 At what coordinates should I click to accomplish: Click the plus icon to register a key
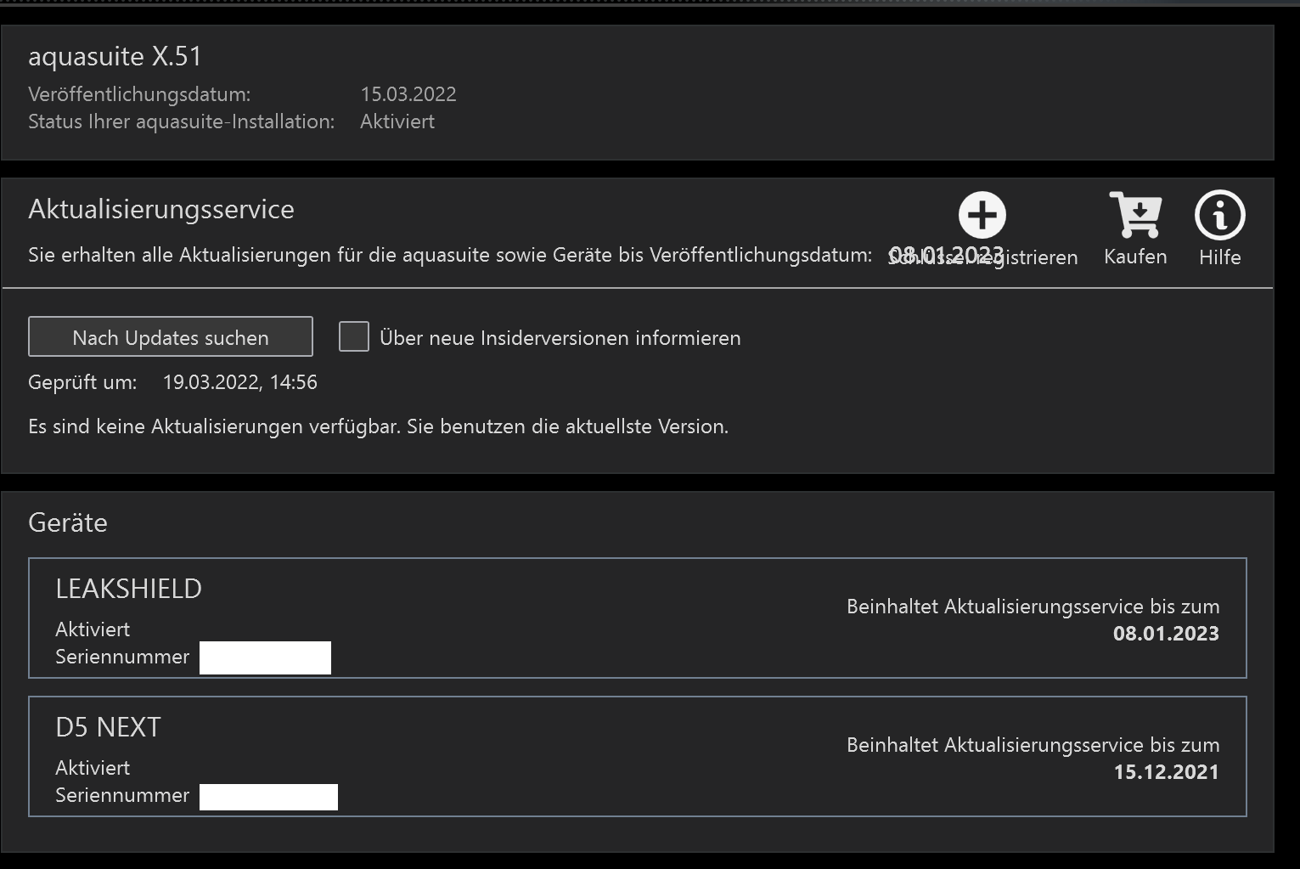coord(982,215)
